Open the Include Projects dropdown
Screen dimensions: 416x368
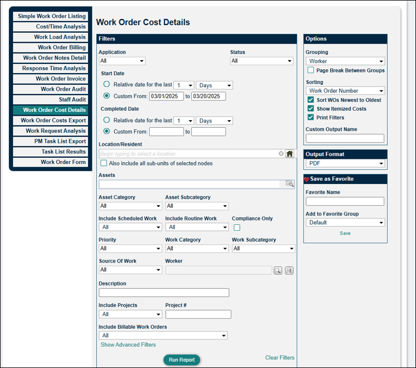pos(130,314)
